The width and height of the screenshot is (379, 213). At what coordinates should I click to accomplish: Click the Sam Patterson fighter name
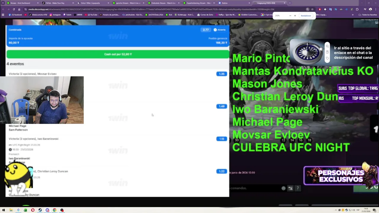18,130
